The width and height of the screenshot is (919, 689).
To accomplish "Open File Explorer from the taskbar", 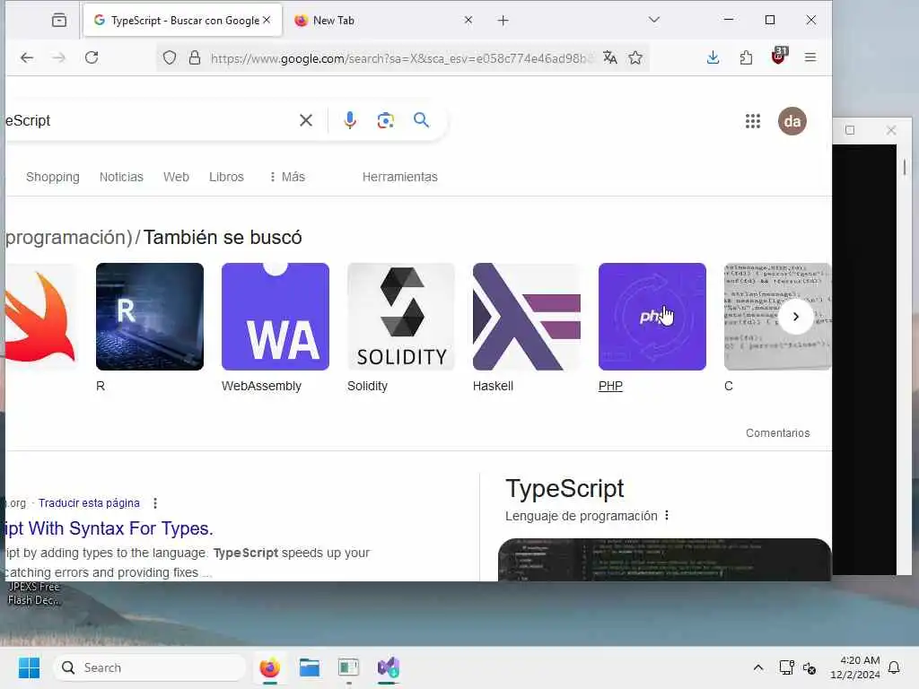I will [310, 667].
